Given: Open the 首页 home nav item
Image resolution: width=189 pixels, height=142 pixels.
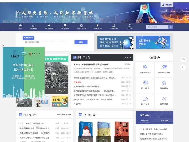Looking at the screenshot, I should click(x=20, y=27).
